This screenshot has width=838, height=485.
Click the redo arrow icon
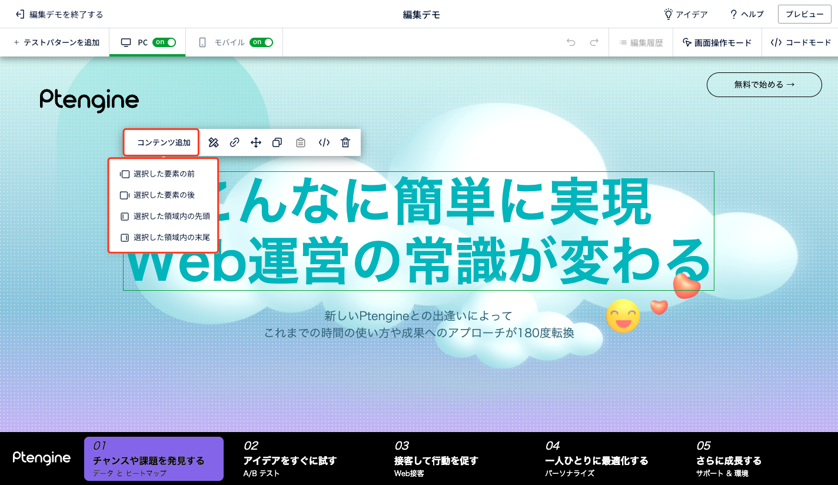pyautogui.click(x=594, y=42)
